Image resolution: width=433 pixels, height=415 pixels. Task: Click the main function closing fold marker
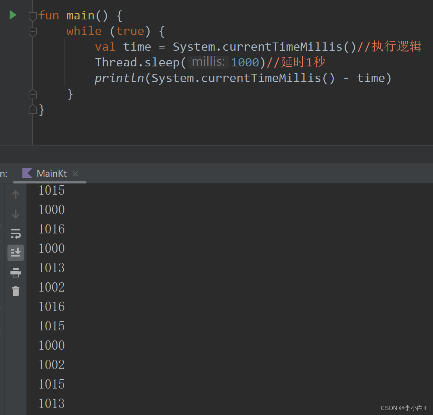coord(33,110)
